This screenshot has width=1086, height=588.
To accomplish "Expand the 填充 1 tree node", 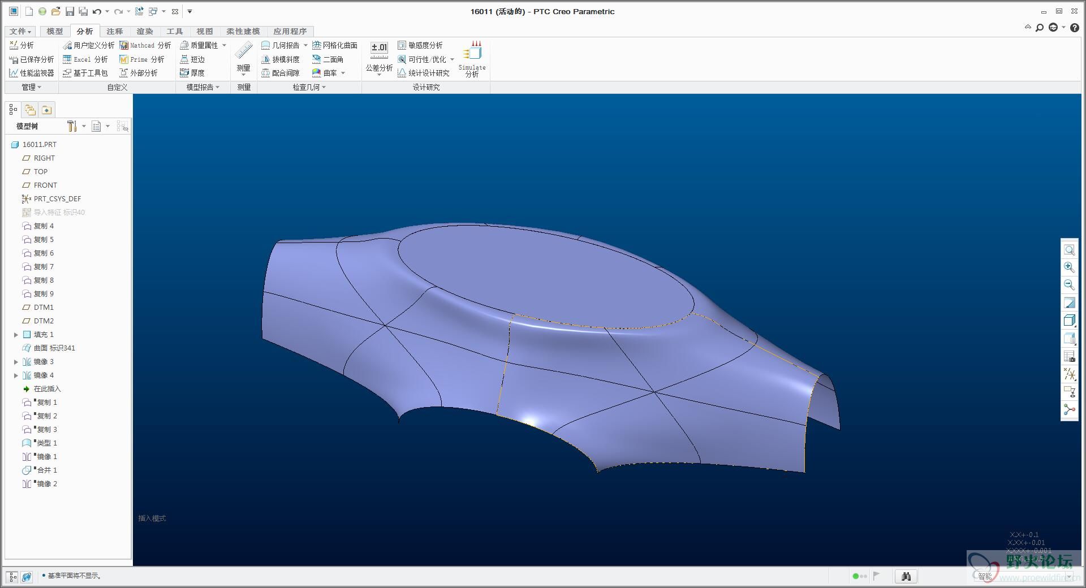I will tap(16, 335).
